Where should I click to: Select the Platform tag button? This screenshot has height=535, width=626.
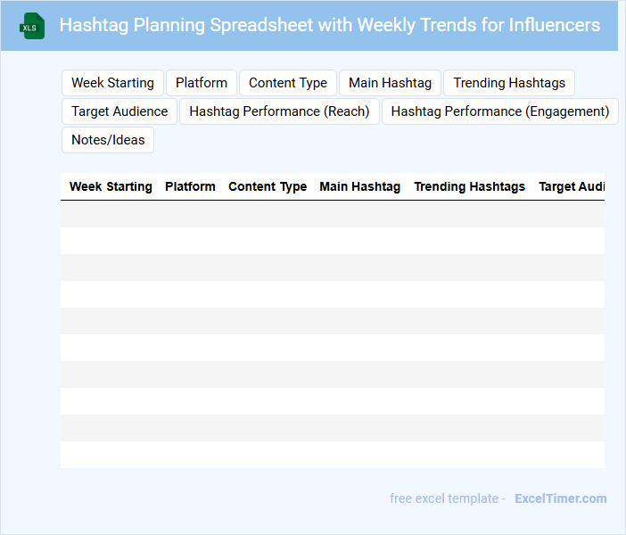[202, 83]
